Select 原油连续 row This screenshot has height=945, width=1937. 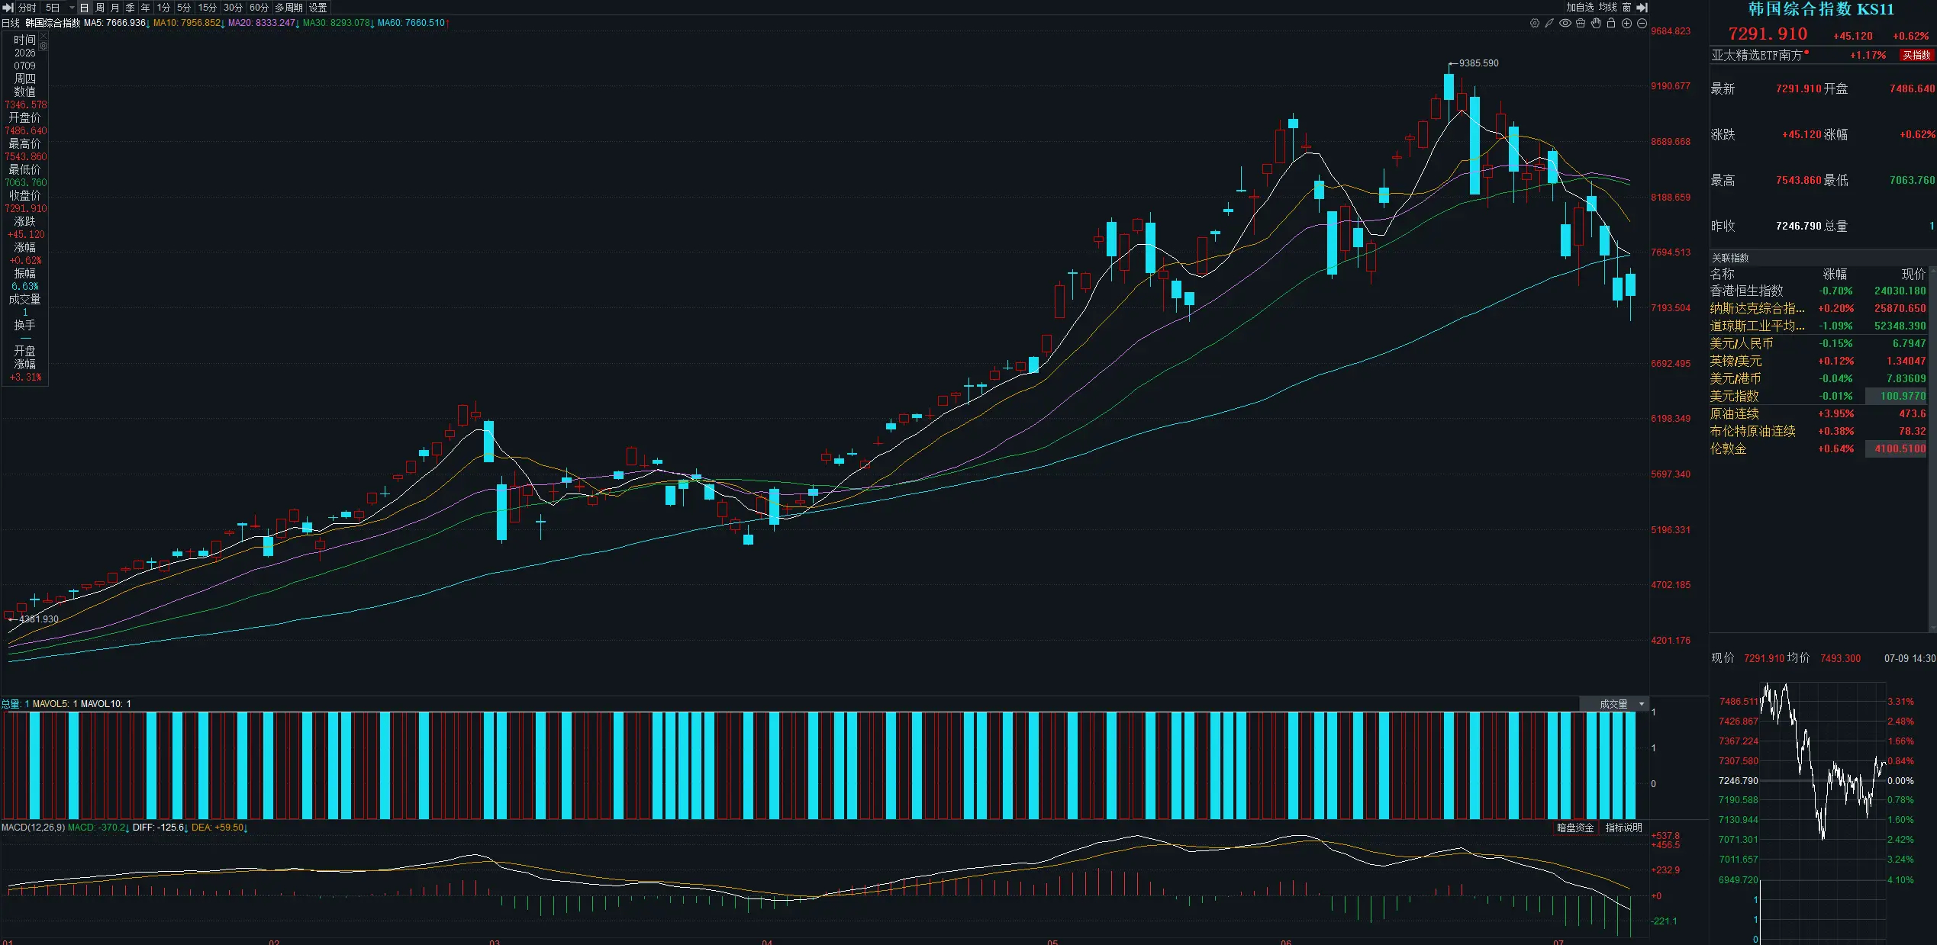click(x=1819, y=413)
